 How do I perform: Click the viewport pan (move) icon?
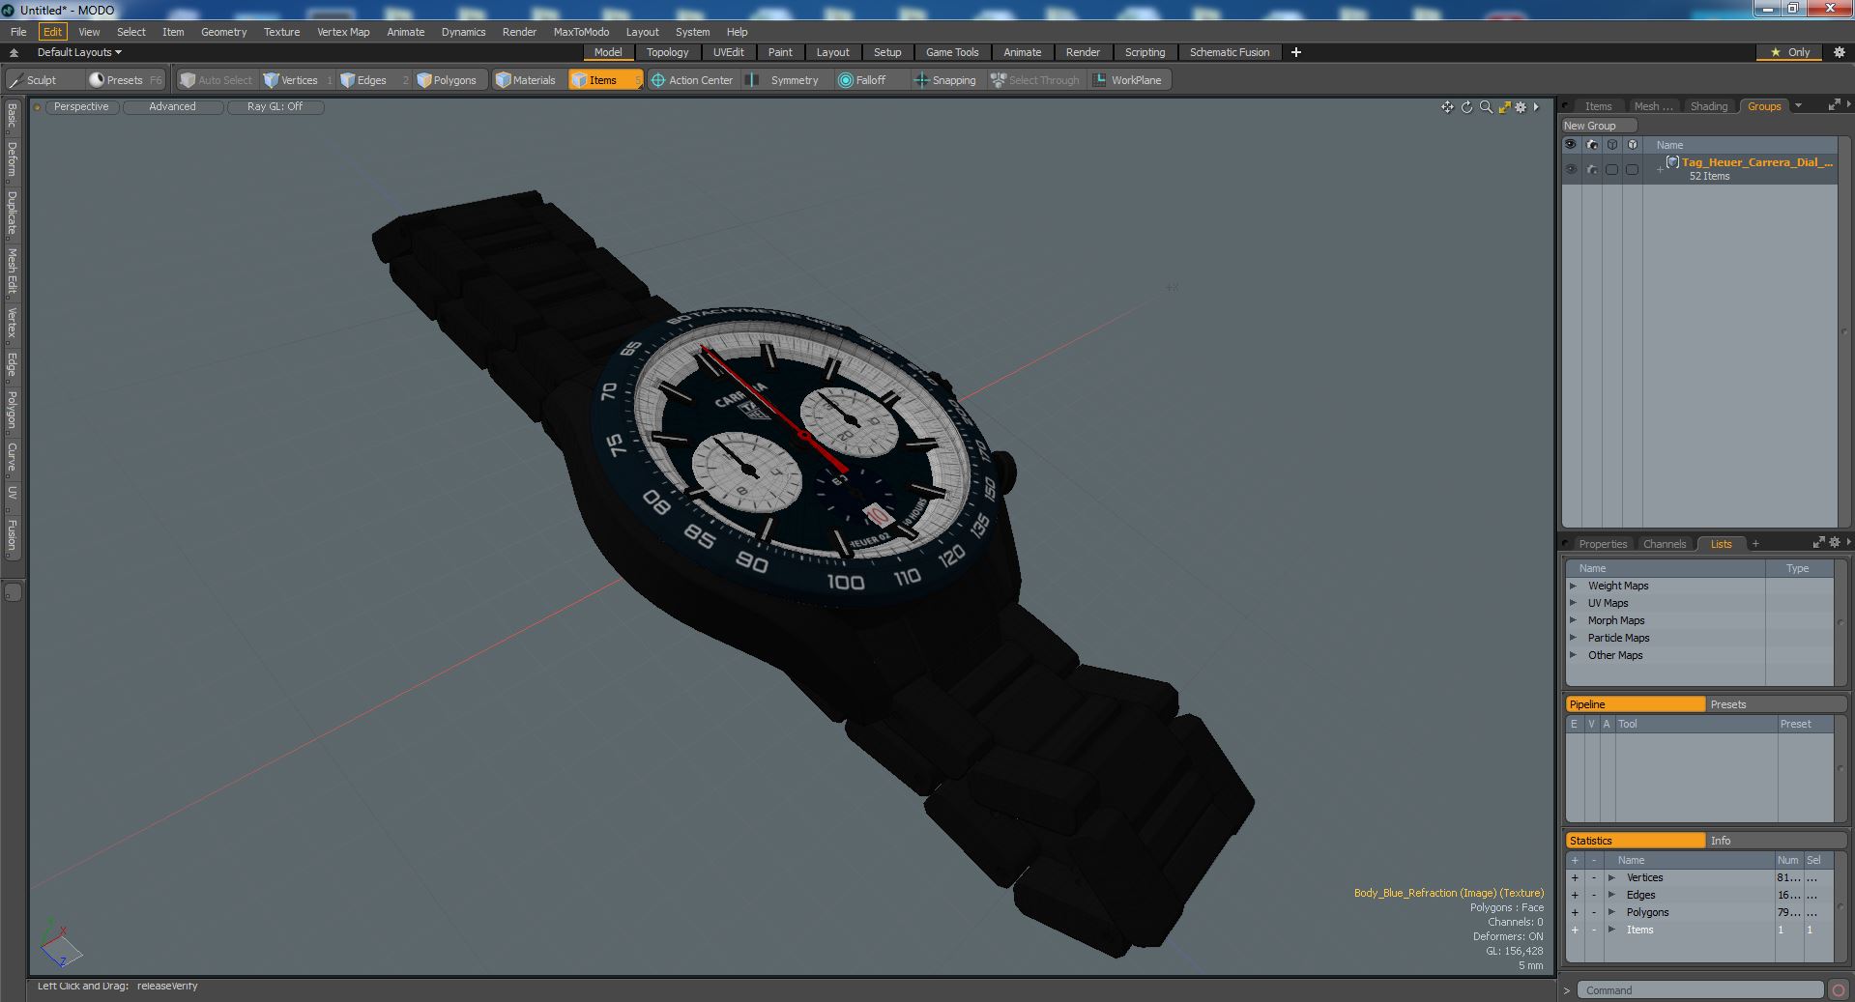[1447, 107]
